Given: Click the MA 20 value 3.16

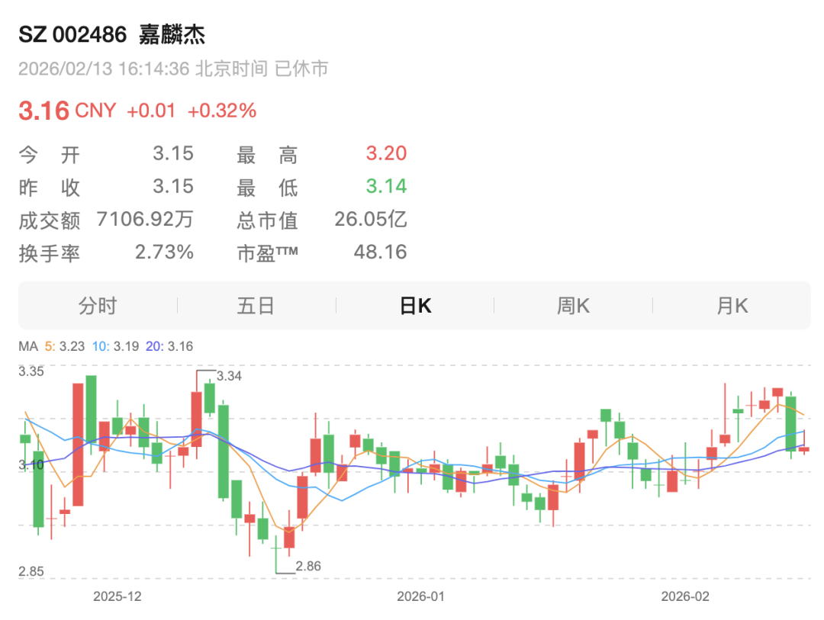Looking at the screenshot, I should [x=180, y=346].
